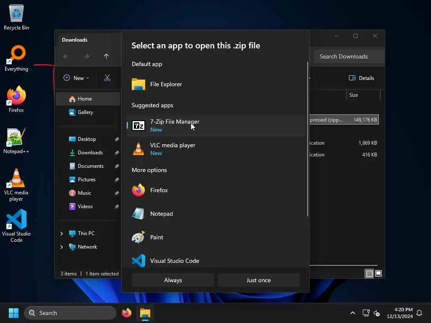Click the muted volume tray icon
The width and height of the screenshot is (431, 323).
377,313
